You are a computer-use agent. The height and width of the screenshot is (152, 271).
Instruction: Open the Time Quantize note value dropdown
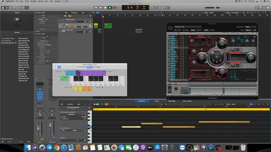click(72, 114)
